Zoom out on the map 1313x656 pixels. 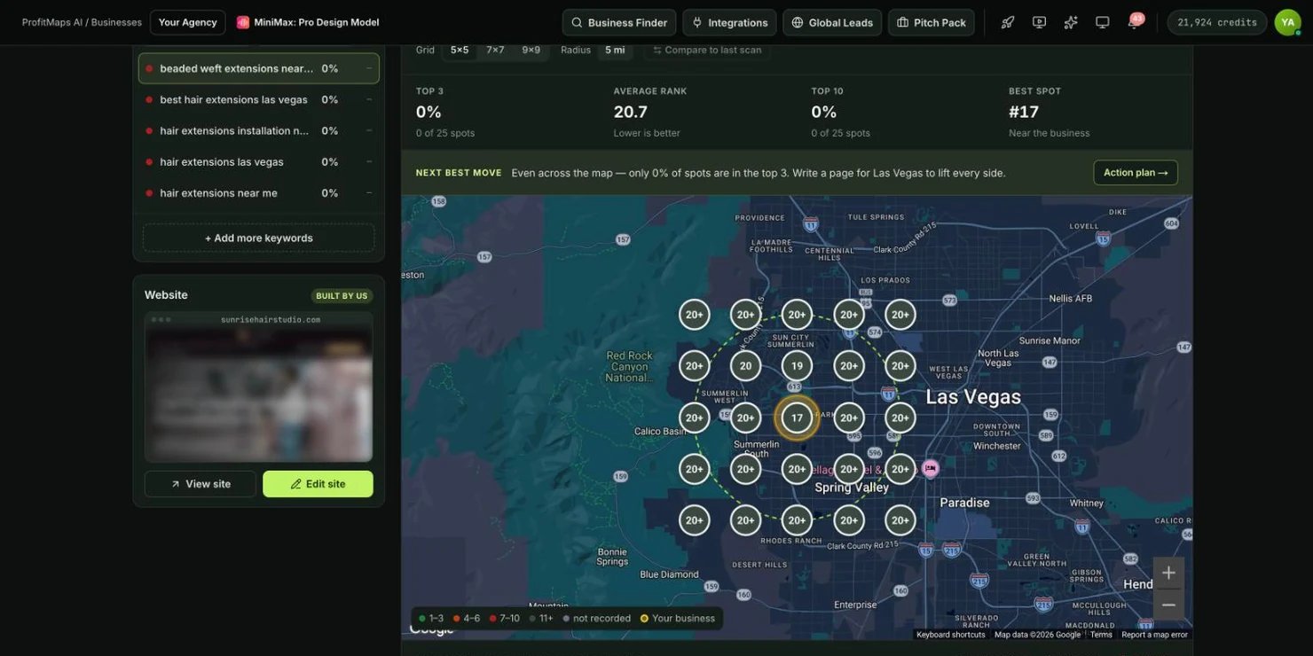point(1168,605)
